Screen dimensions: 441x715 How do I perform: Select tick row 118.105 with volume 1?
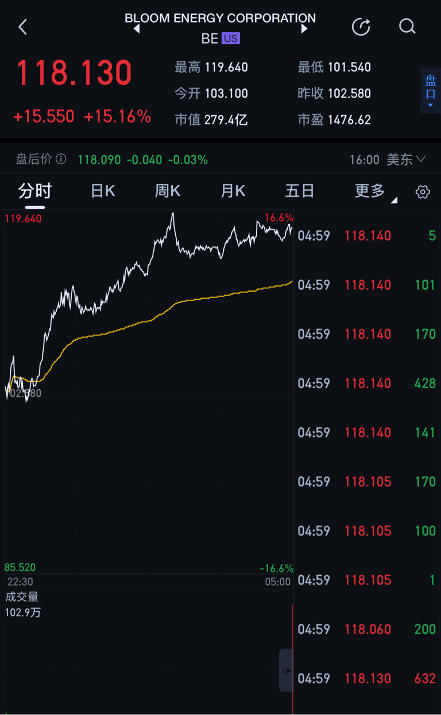(x=367, y=580)
